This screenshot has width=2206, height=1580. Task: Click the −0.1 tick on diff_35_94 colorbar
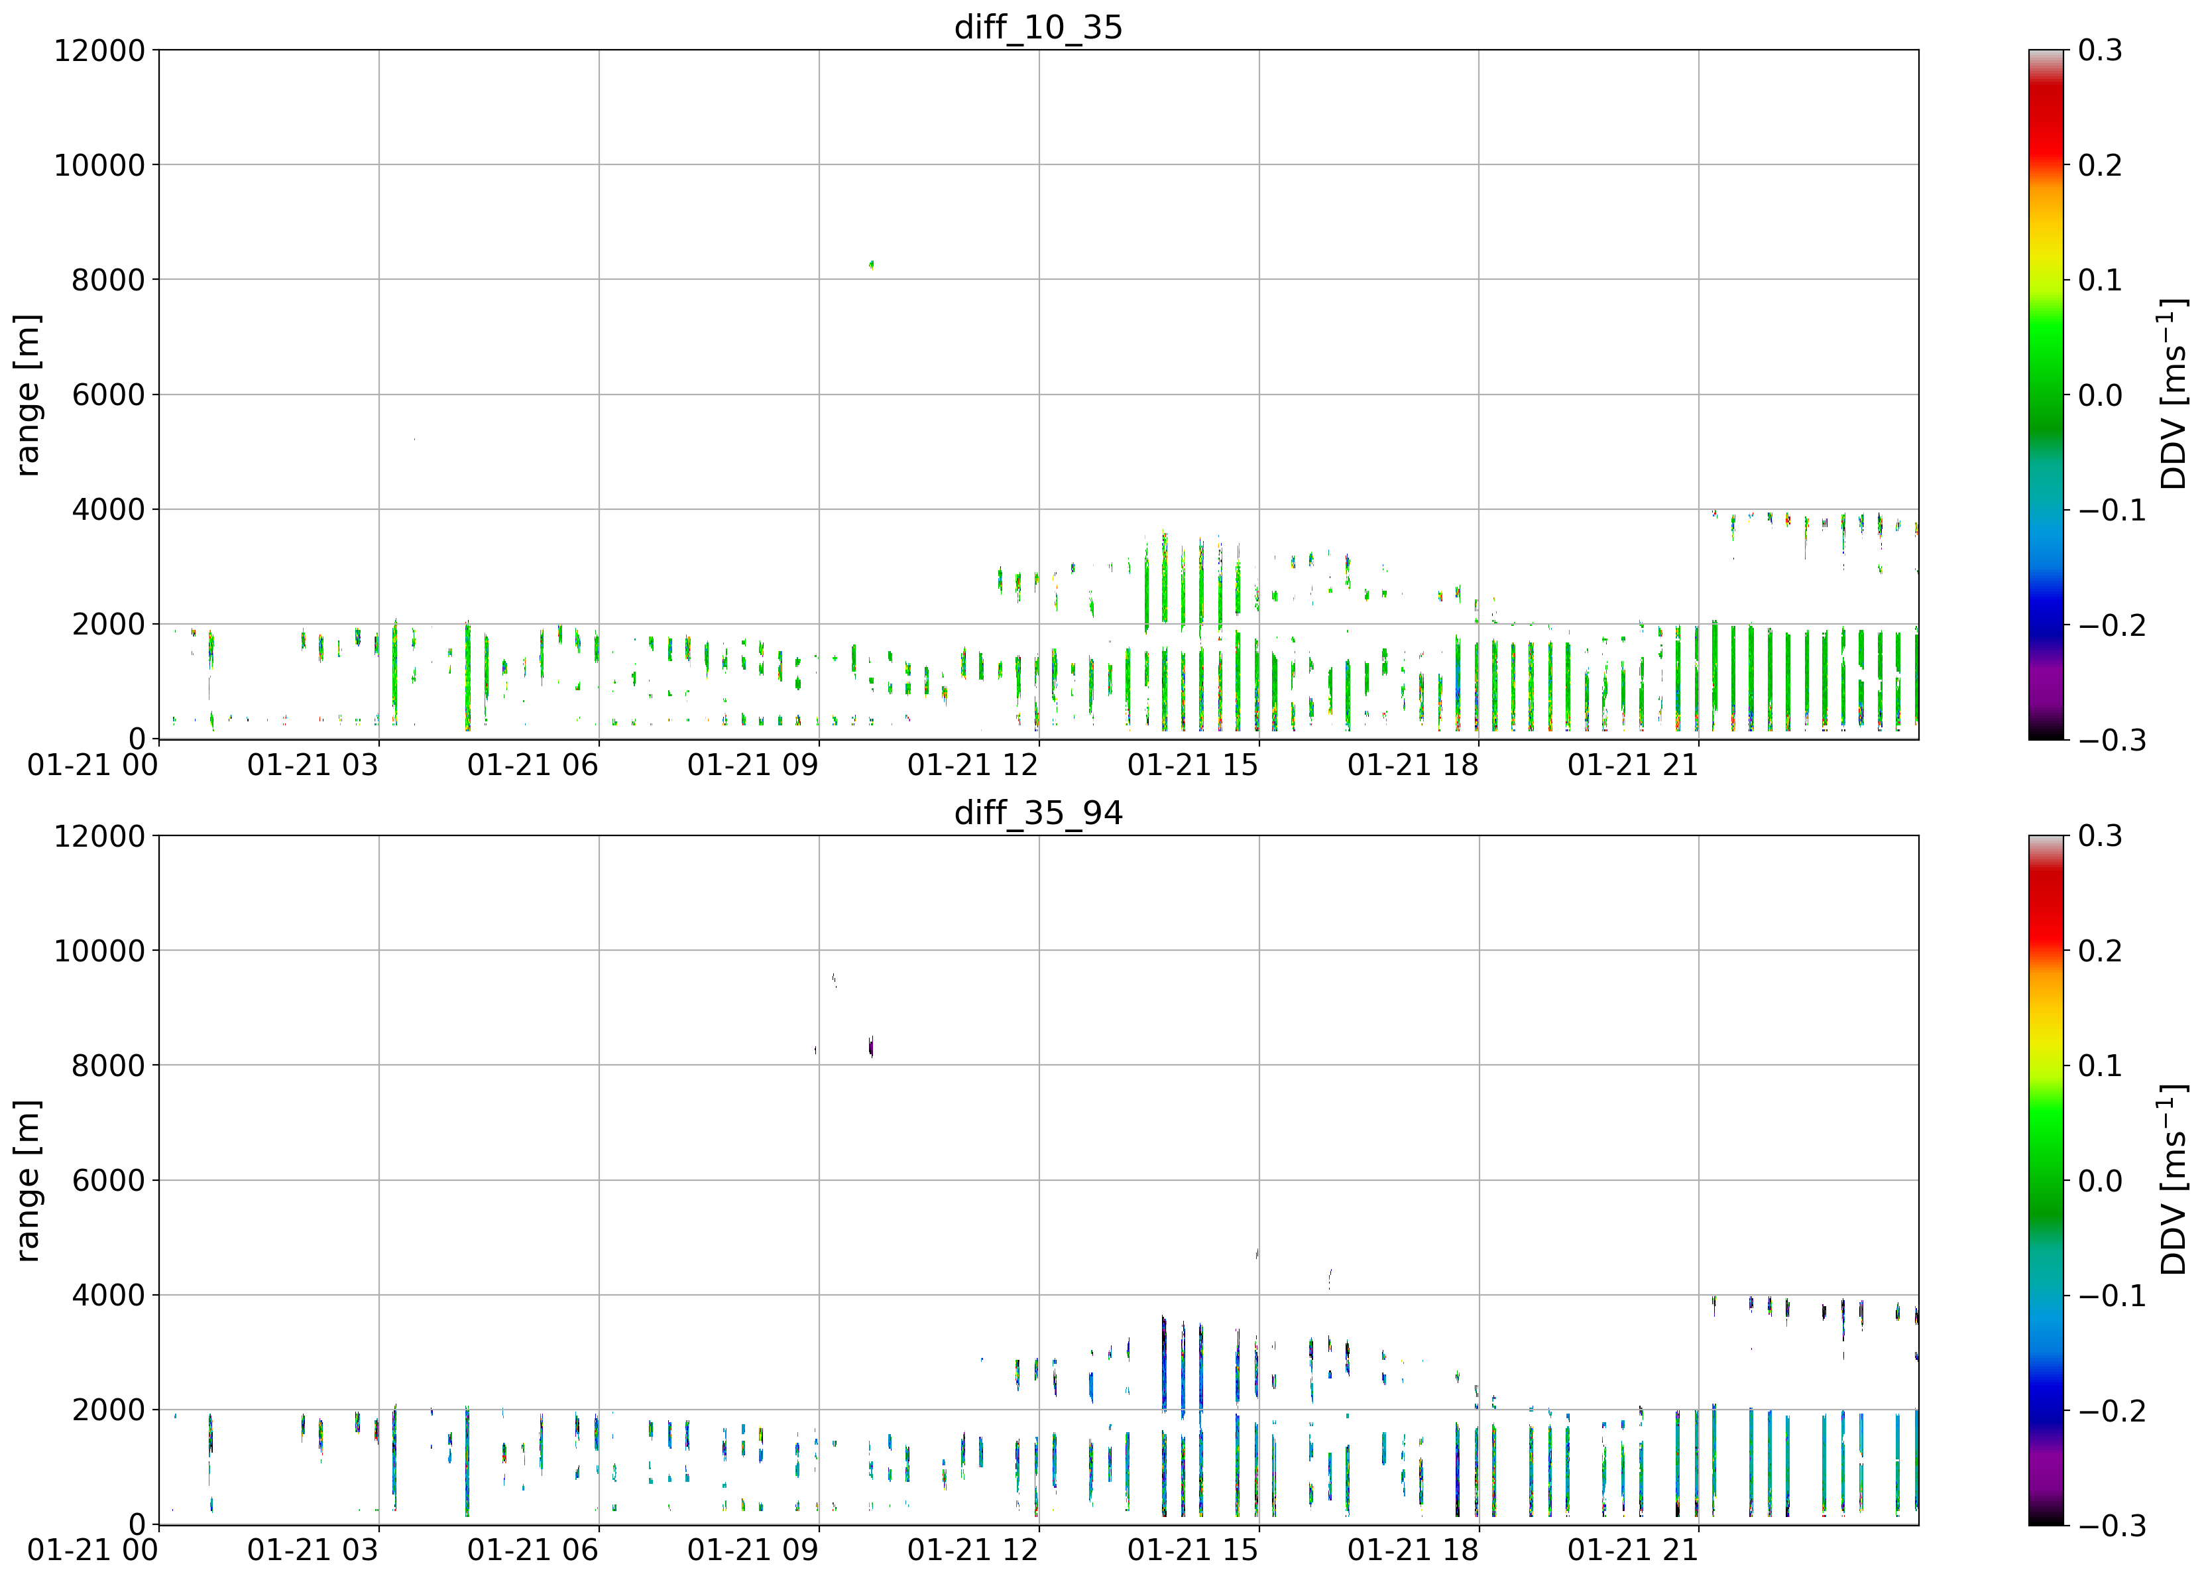point(2113,1296)
